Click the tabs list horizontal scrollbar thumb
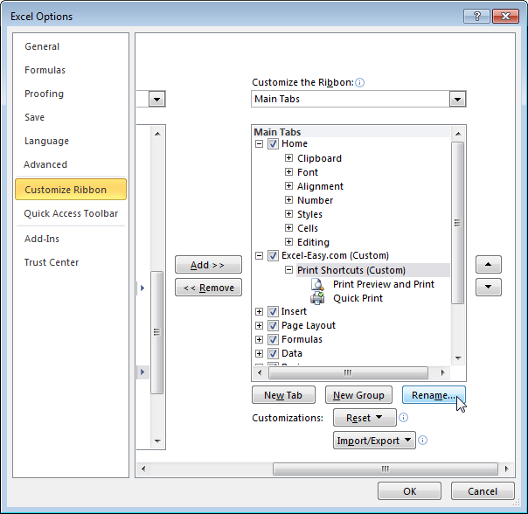The width and height of the screenshot is (528, 514). point(348,372)
